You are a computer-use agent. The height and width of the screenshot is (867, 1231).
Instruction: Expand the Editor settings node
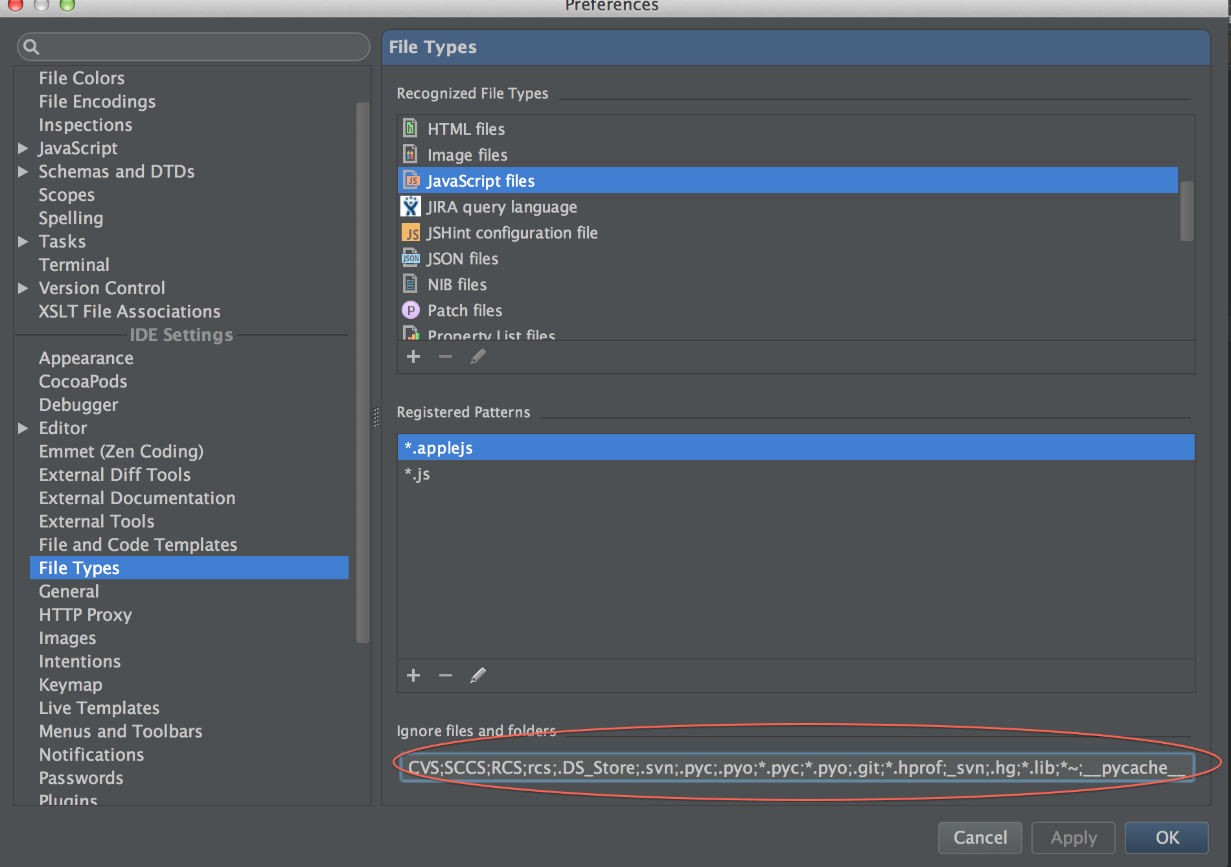pos(23,428)
